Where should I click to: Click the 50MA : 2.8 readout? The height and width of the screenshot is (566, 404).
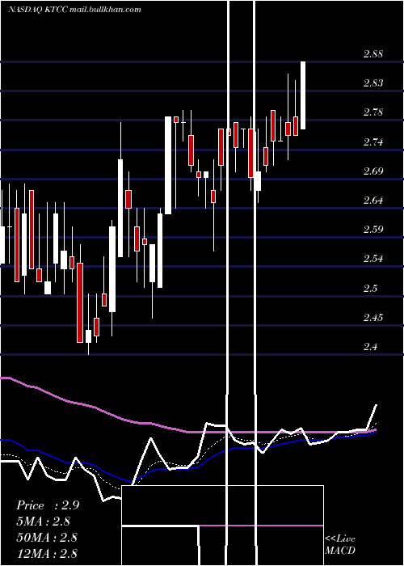(47, 537)
